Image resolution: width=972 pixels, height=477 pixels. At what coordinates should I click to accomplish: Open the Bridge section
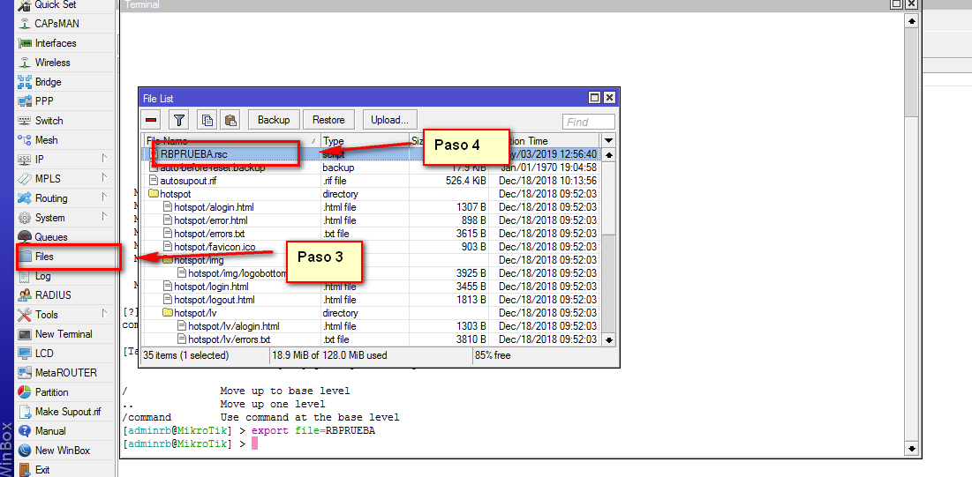pyautogui.click(x=48, y=82)
